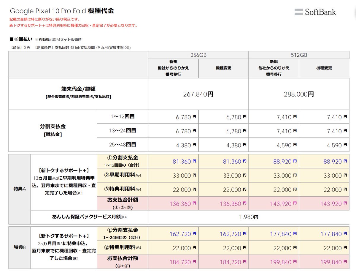The image size is (356, 278).
Task: Click '①分割支払金 1〜24回目の(合計)' label
Action: pyautogui.click(x=123, y=234)
